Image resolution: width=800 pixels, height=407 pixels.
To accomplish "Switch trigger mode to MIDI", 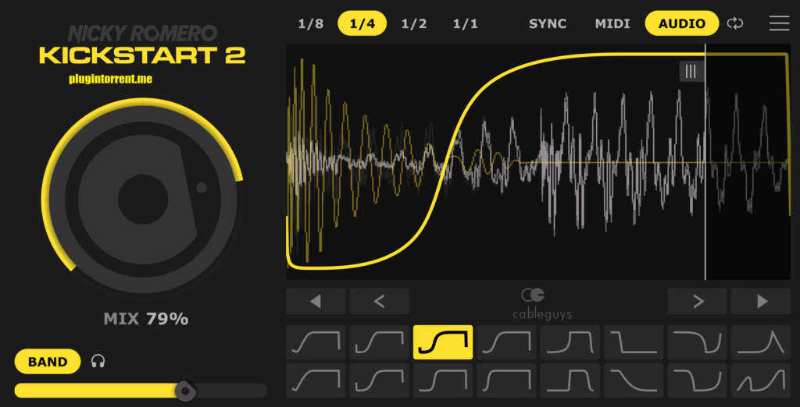I will click(612, 24).
